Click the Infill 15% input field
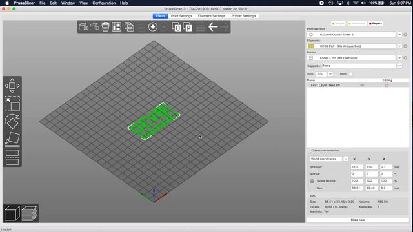The height and width of the screenshot is (232, 413). tap(321, 74)
